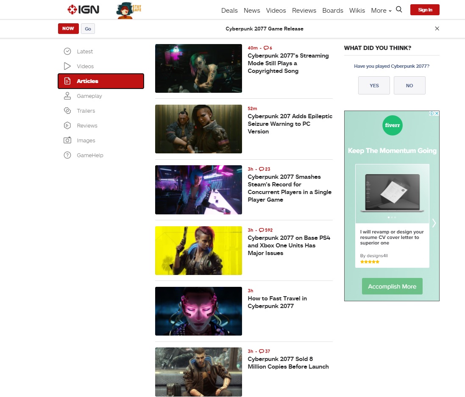
Task: Select the Trailers sidebar label
Action: click(x=86, y=111)
